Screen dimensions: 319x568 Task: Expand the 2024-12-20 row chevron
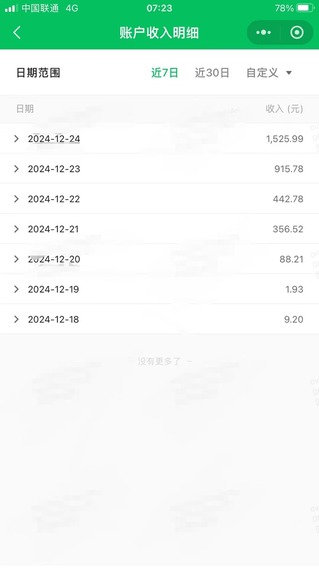pyautogui.click(x=17, y=259)
